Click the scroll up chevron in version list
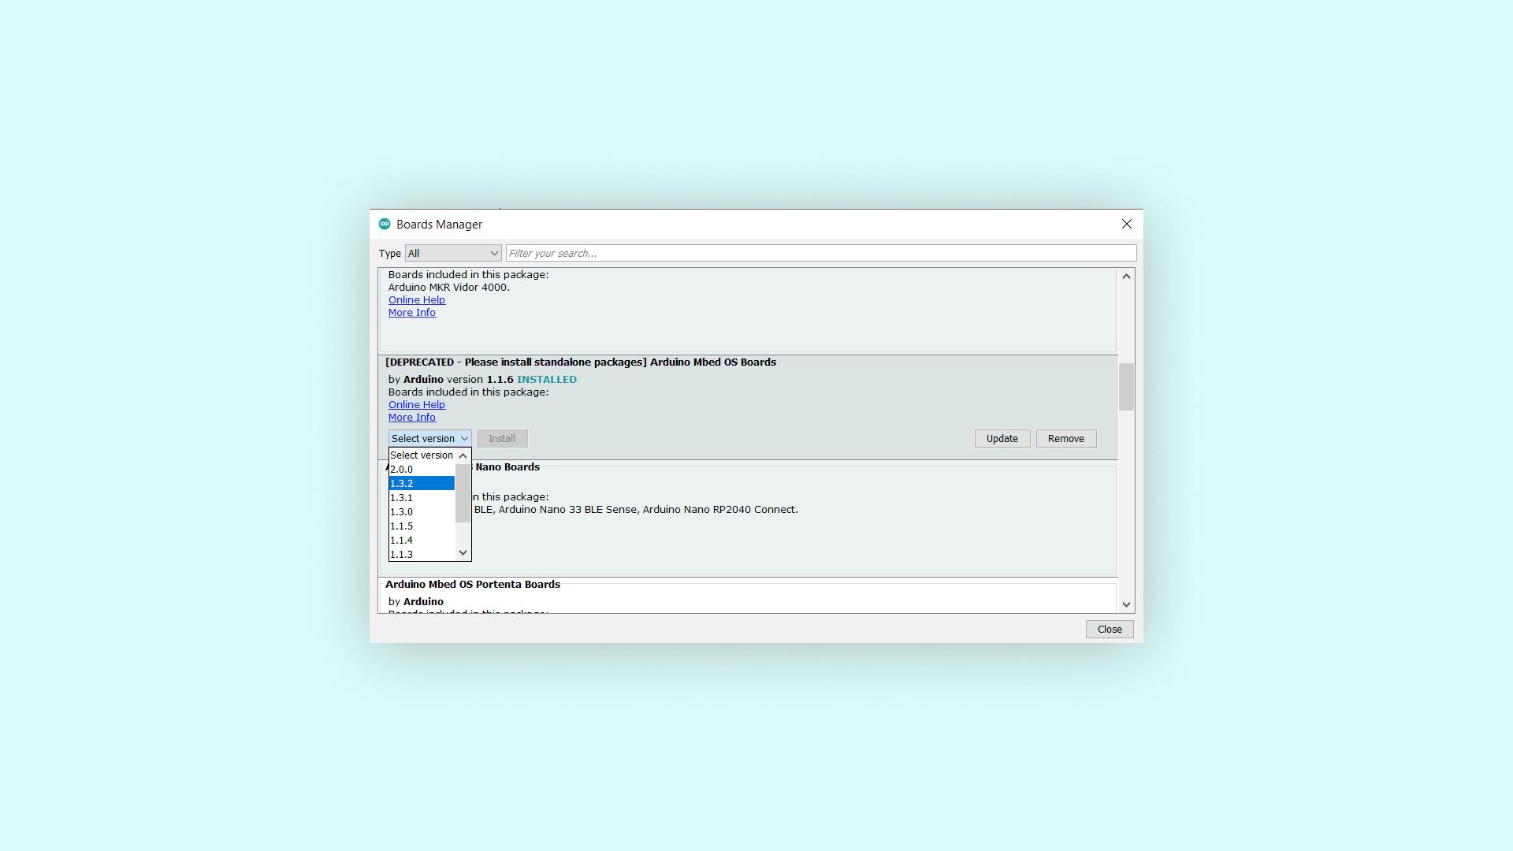The width and height of the screenshot is (1513, 851). [463, 455]
